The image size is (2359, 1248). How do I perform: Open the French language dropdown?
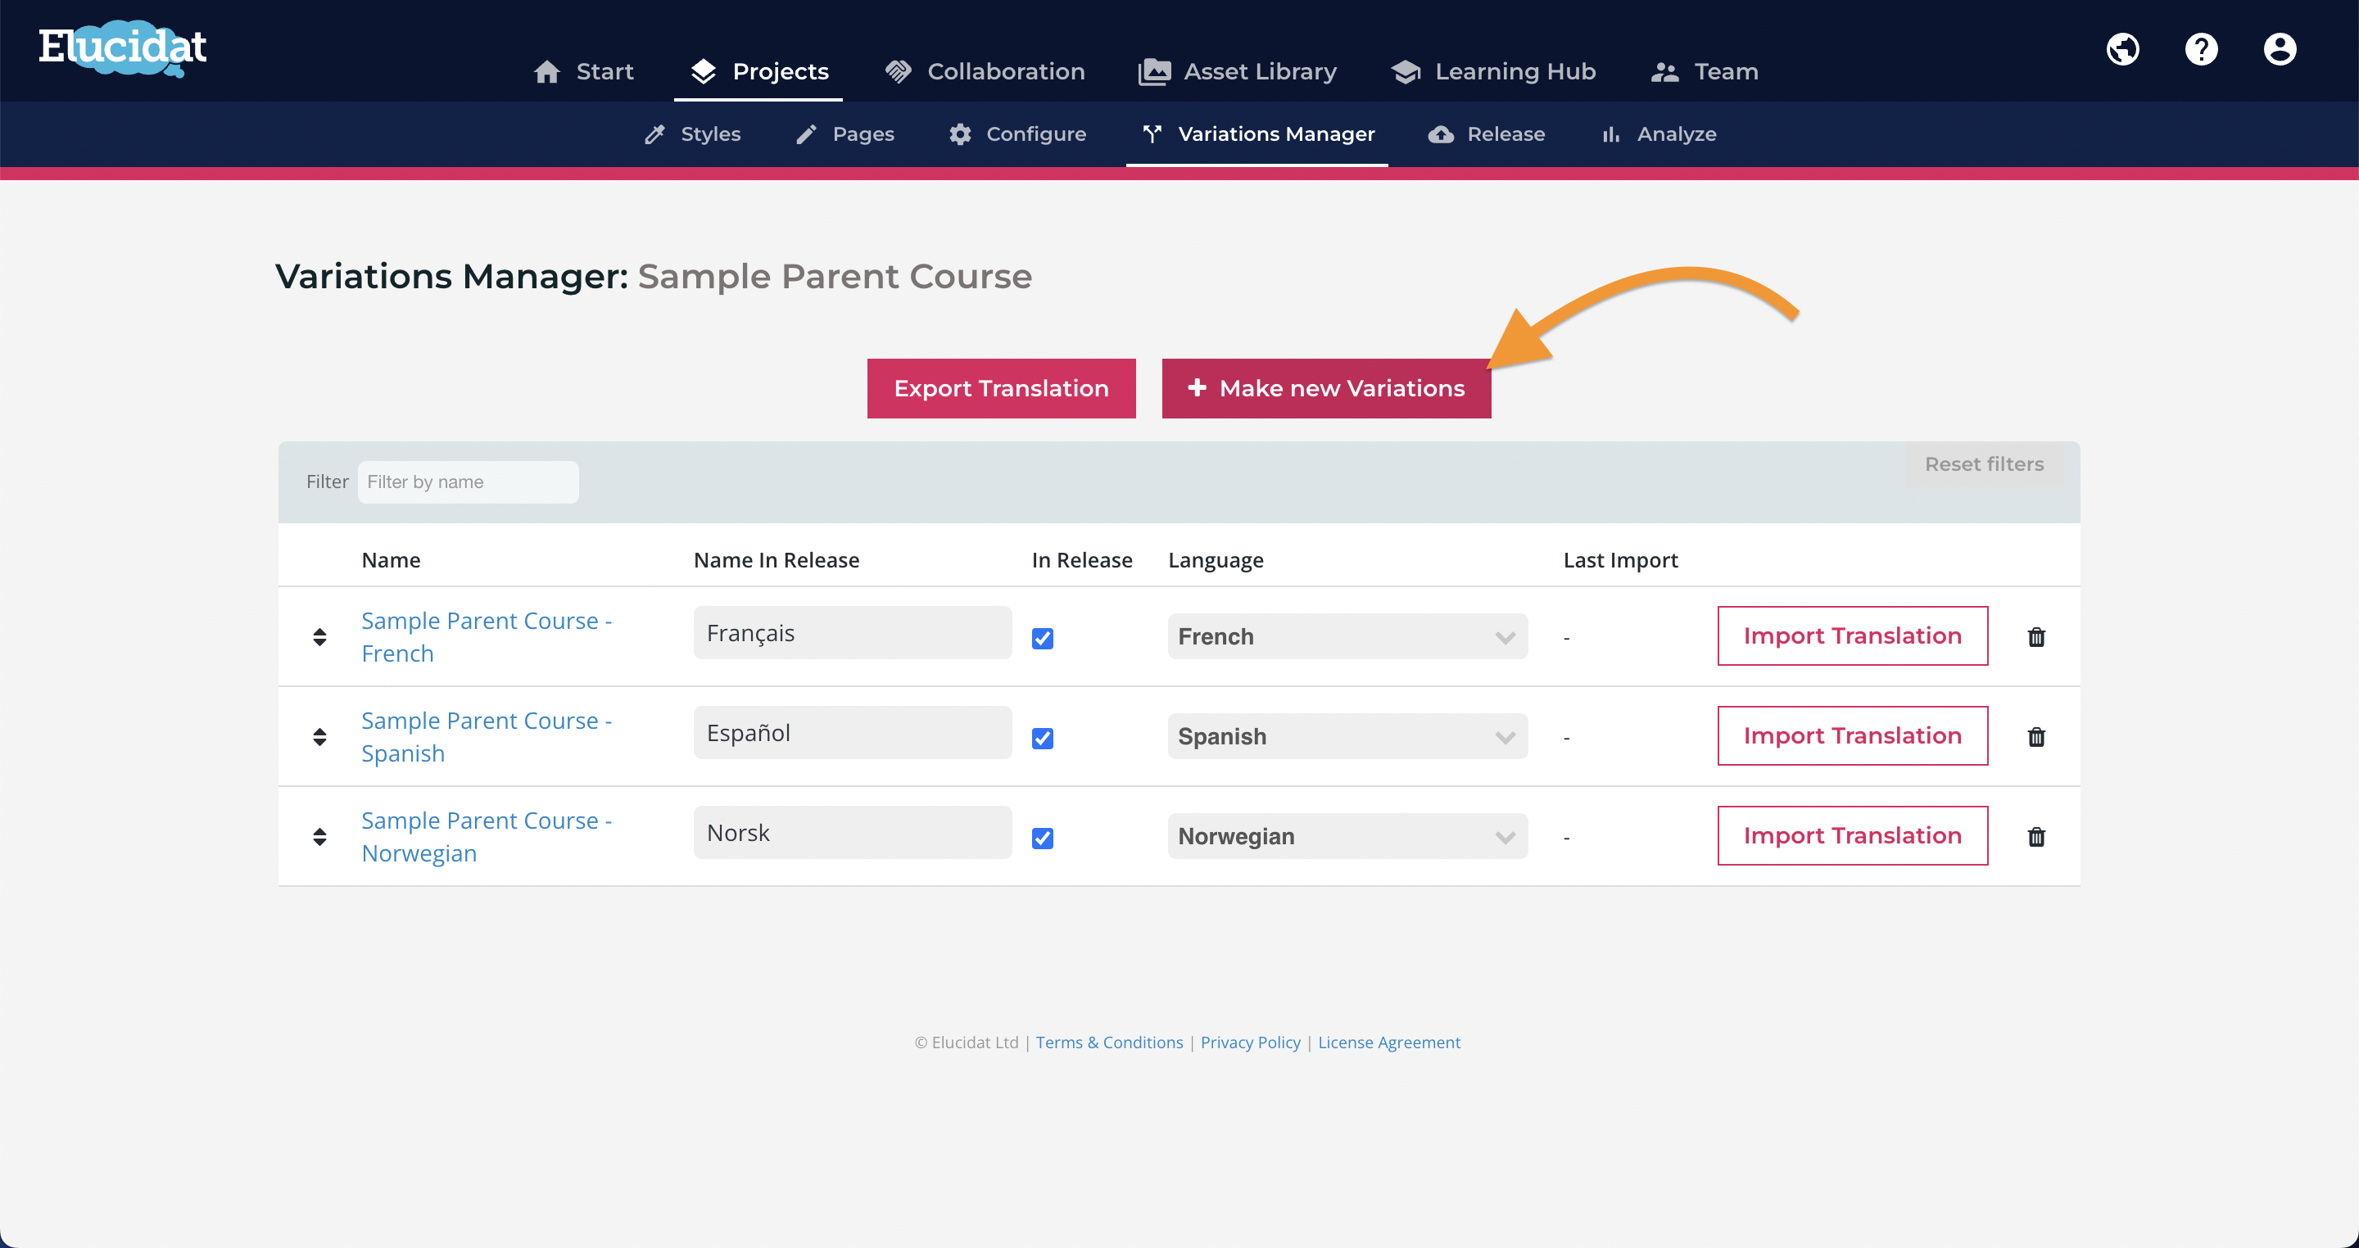tap(1347, 636)
